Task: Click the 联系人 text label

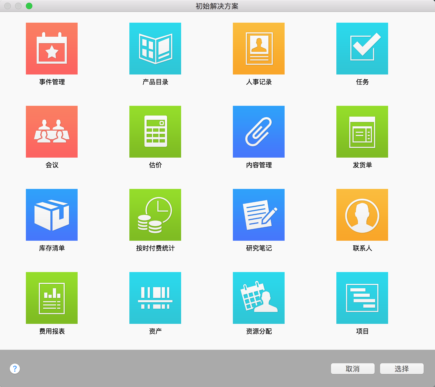Action: pyautogui.click(x=362, y=248)
